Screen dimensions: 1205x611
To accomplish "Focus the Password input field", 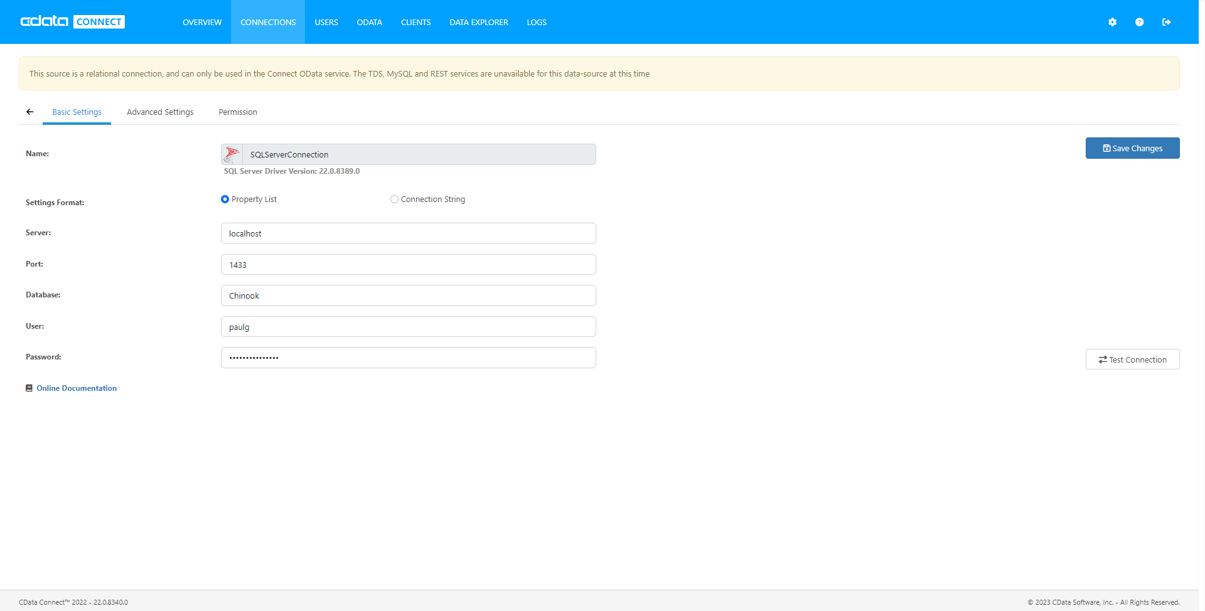I will coord(408,358).
